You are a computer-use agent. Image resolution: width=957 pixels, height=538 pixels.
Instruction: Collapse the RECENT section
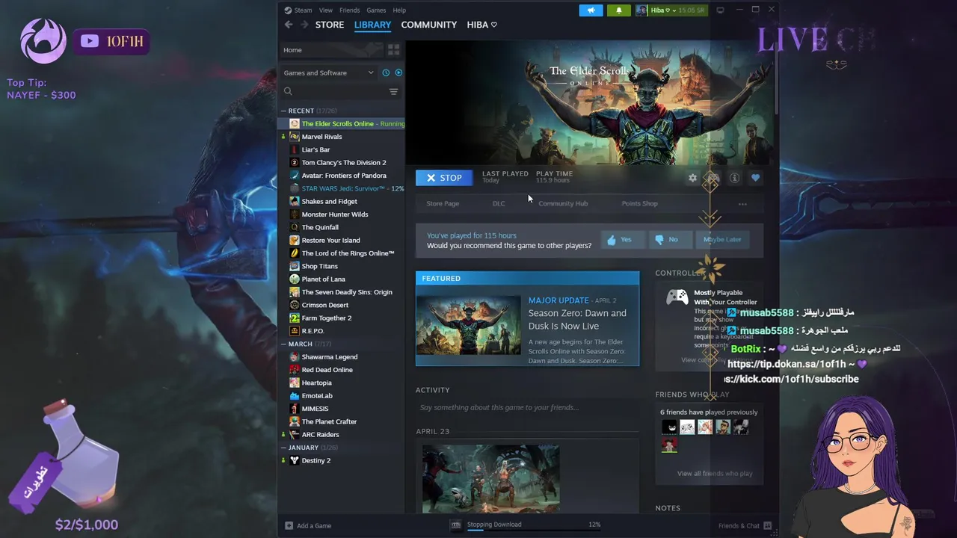click(283, 111)
